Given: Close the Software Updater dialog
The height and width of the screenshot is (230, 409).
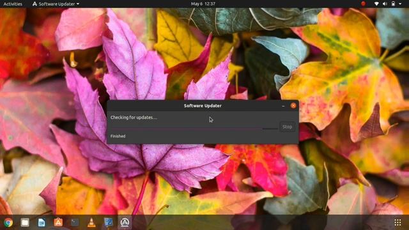Looking at the screenshot, I should [x=293, y=105].
